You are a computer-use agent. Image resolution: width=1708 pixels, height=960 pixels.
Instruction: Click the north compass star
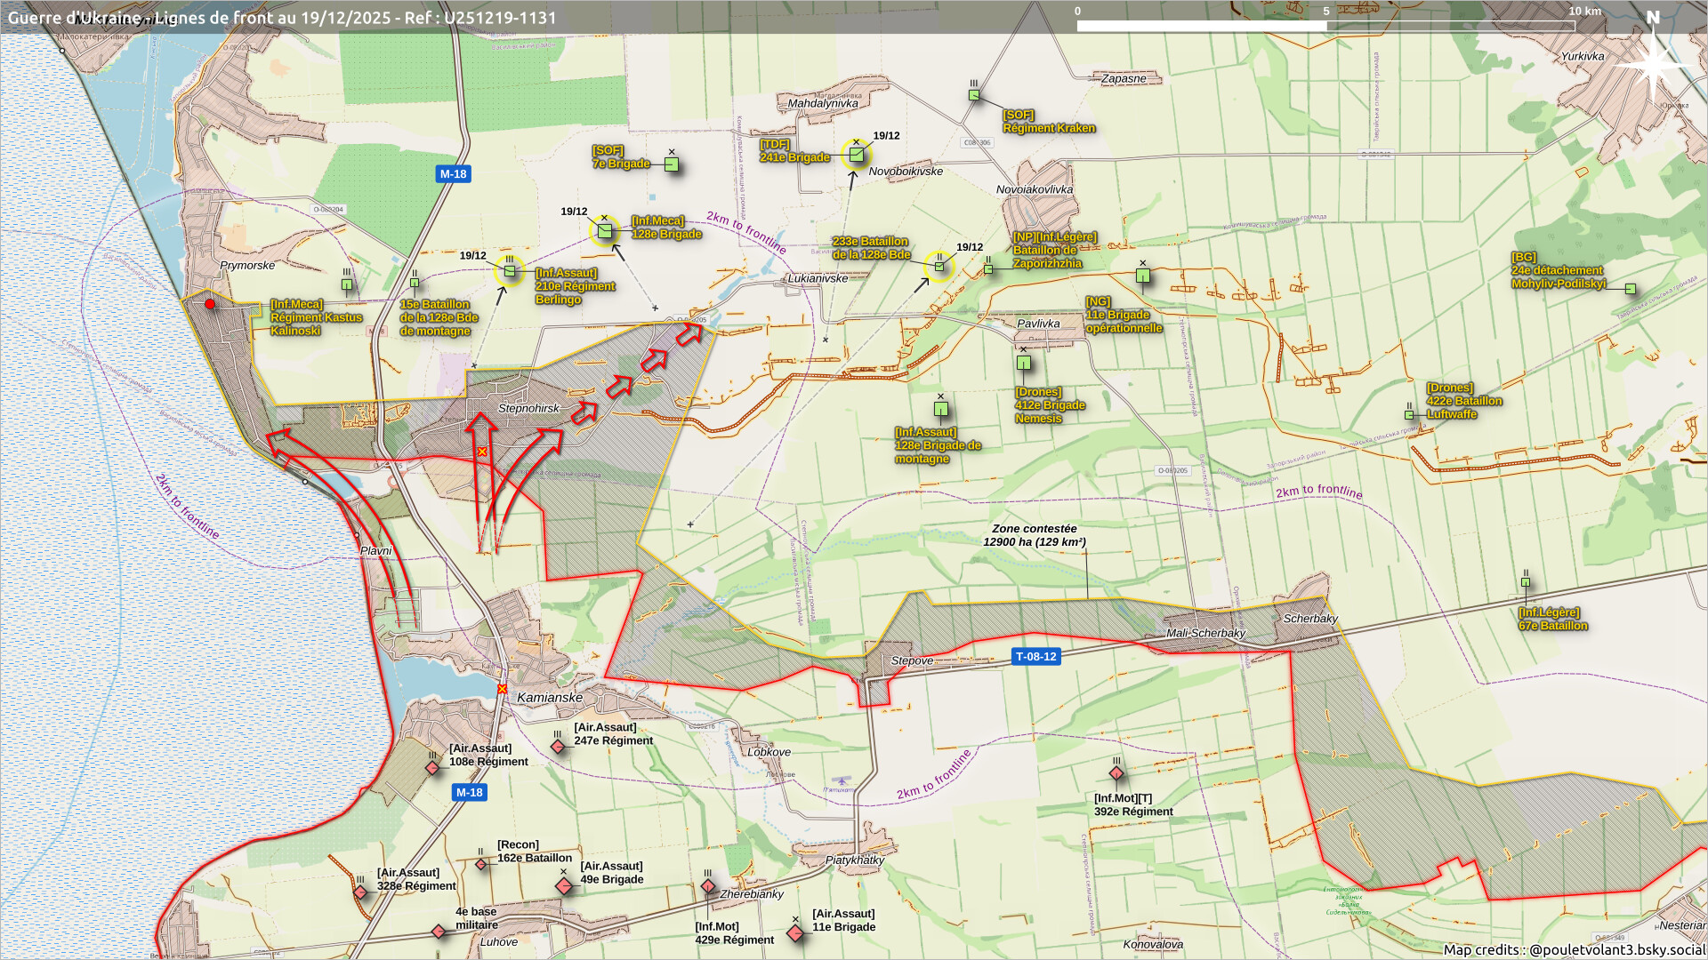1653,64
